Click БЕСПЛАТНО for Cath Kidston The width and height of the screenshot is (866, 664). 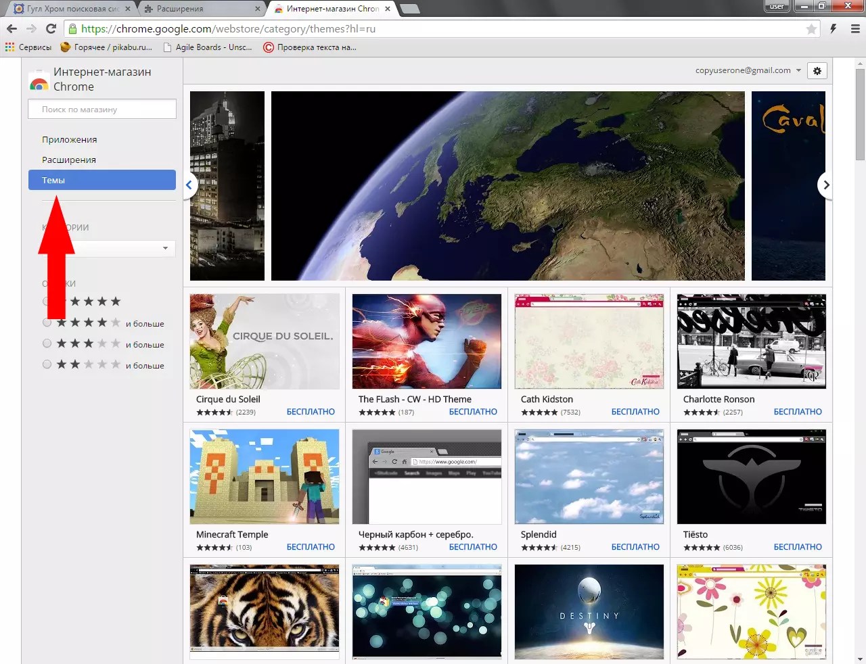tap(635, 412)
